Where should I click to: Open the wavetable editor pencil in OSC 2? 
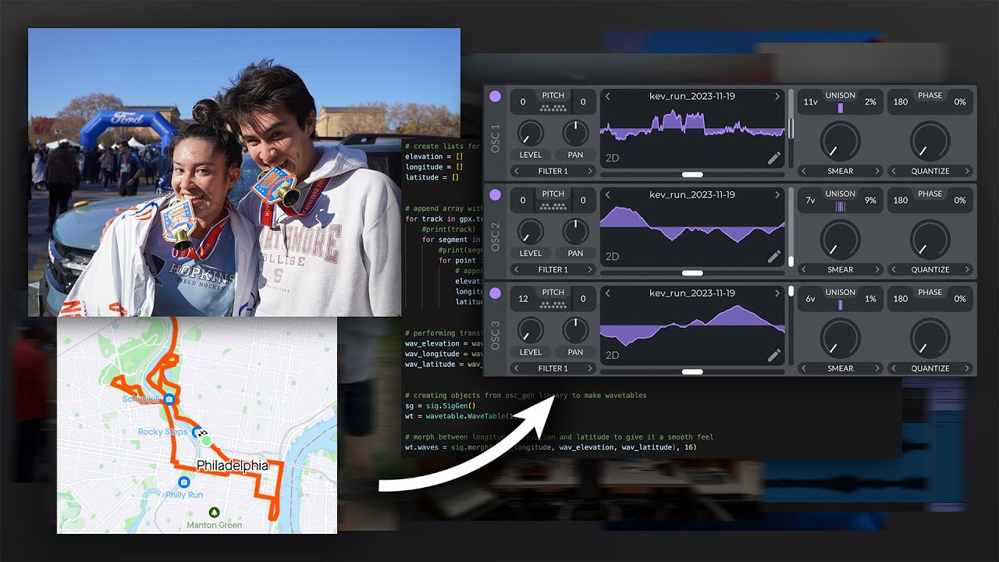click(773, 256)
